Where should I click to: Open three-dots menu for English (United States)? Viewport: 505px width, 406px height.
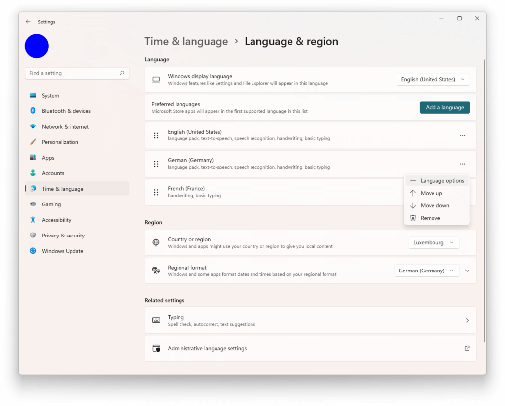pyautogui.click(x=463, y=135)
